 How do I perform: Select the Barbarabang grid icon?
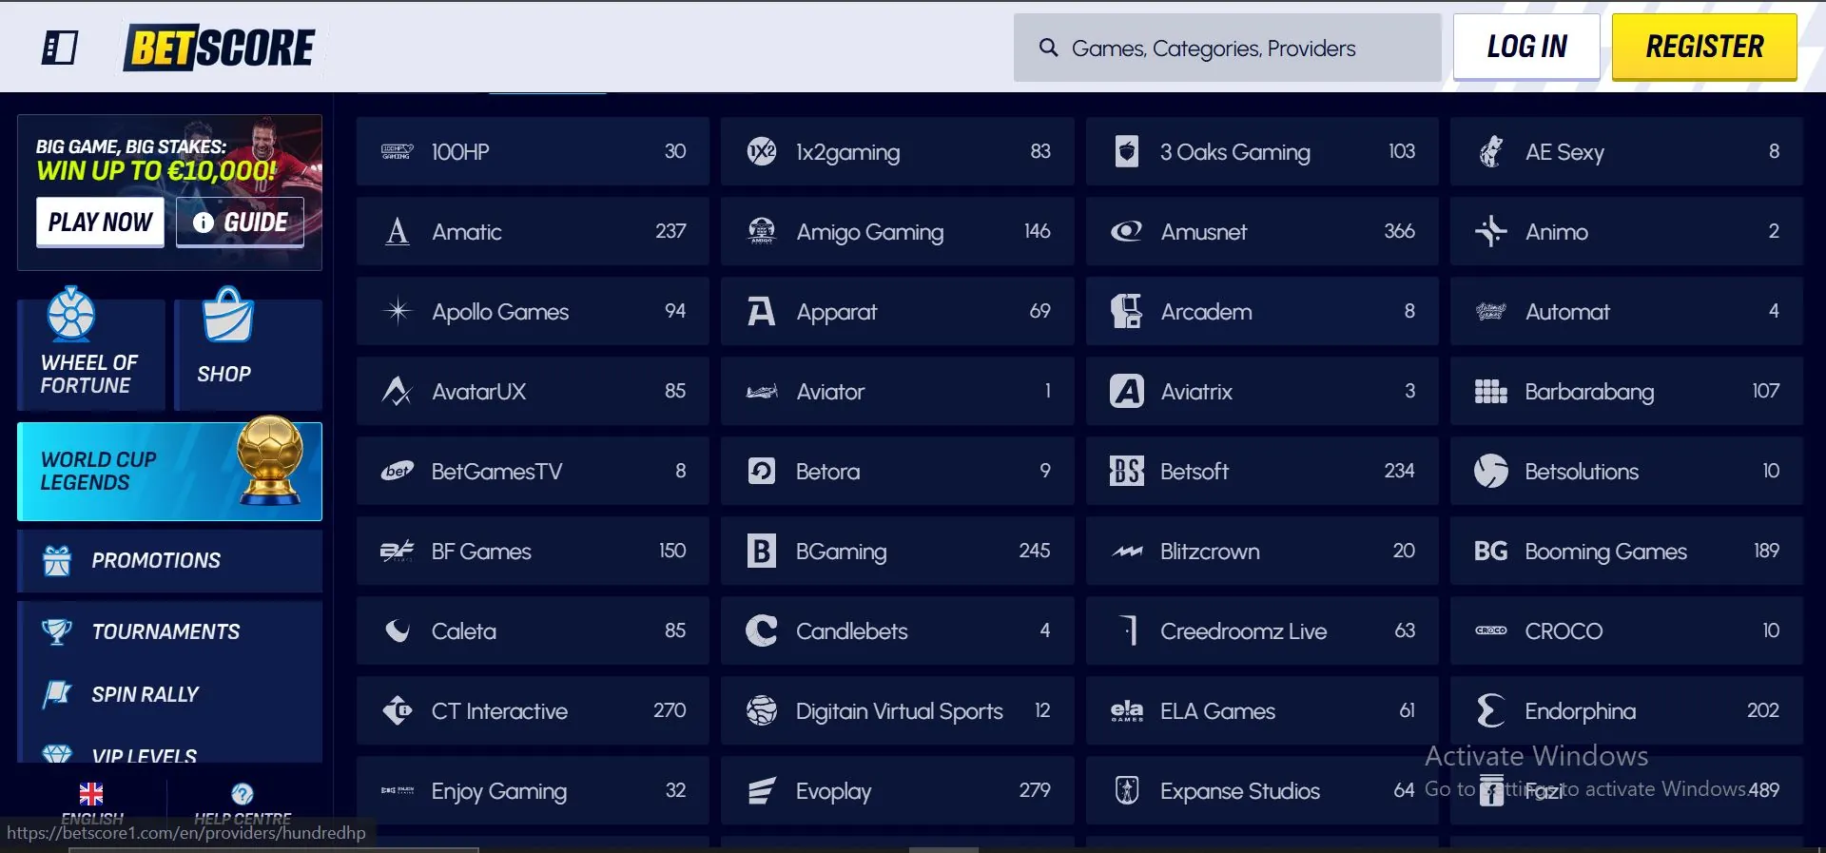tap(1491, 391)
